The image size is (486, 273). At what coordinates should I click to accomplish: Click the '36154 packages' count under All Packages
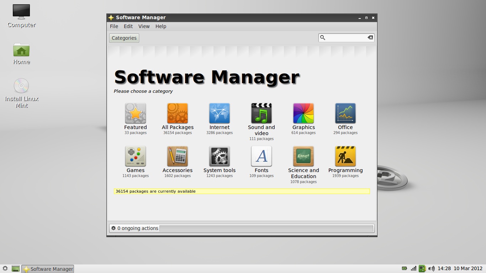[x=178, y=133]
